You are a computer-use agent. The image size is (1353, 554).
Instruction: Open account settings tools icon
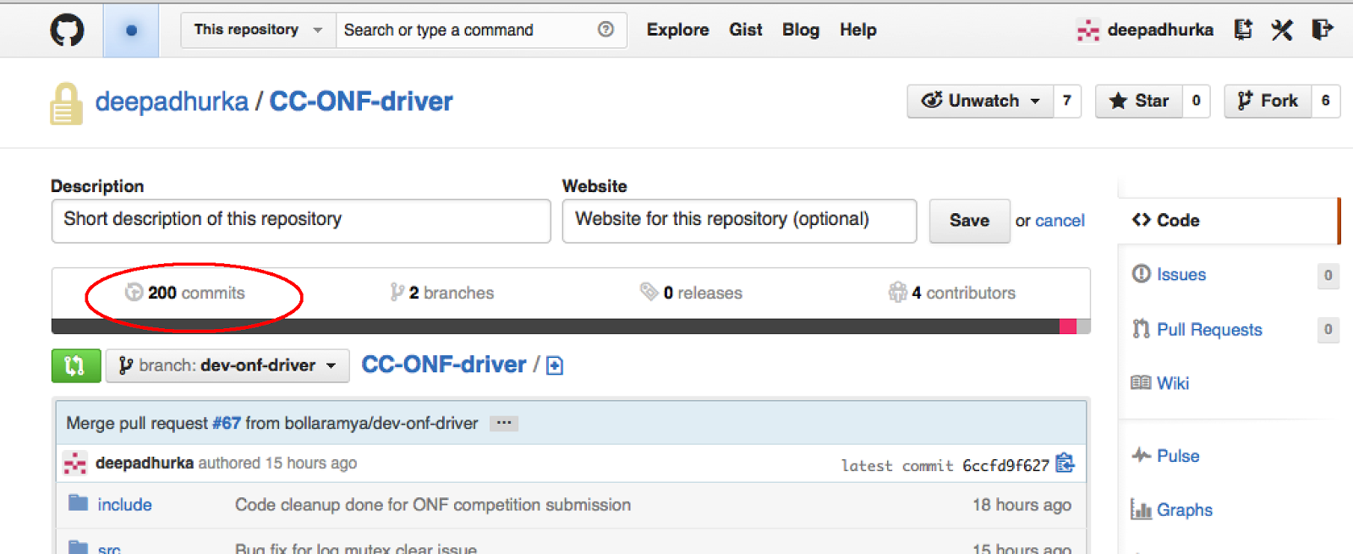tap(1282, 30)
